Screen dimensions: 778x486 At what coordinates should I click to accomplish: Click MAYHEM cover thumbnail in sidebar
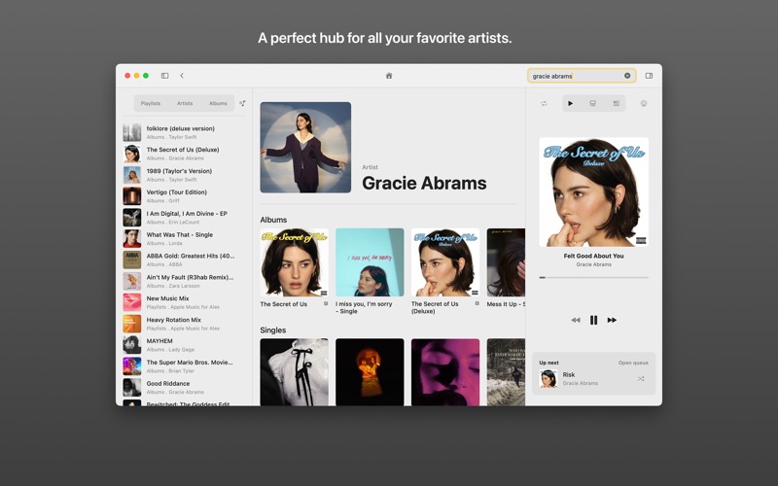click(x=132, y=345)
